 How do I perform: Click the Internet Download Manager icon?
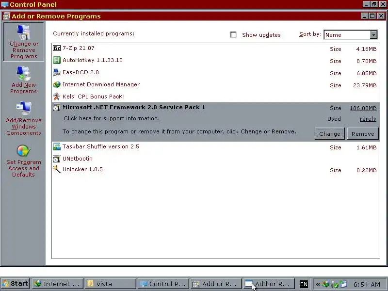57,84
